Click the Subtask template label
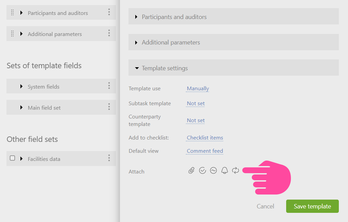The height and width of the screenshot is (222, 348). 150,103
